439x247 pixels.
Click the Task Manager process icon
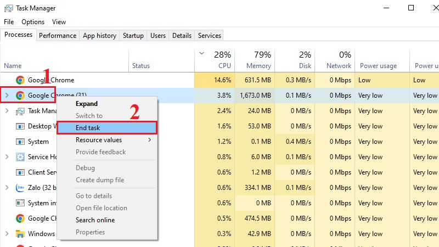click(20, 111)
